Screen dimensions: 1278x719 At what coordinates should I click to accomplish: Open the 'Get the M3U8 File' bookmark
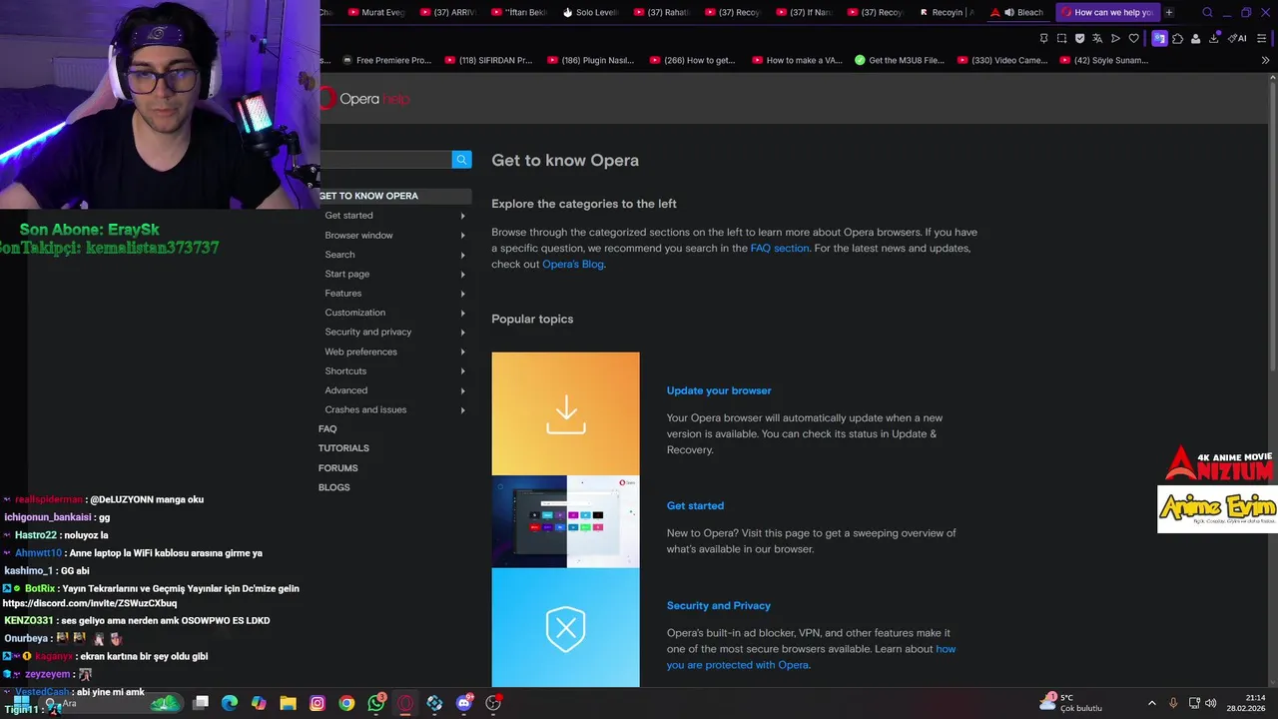(x=899, y=60)
